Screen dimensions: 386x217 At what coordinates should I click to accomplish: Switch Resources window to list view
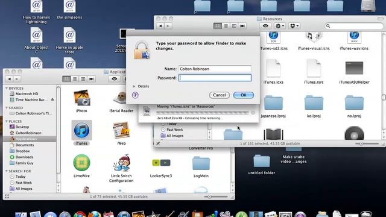click(x=226, y=26)
